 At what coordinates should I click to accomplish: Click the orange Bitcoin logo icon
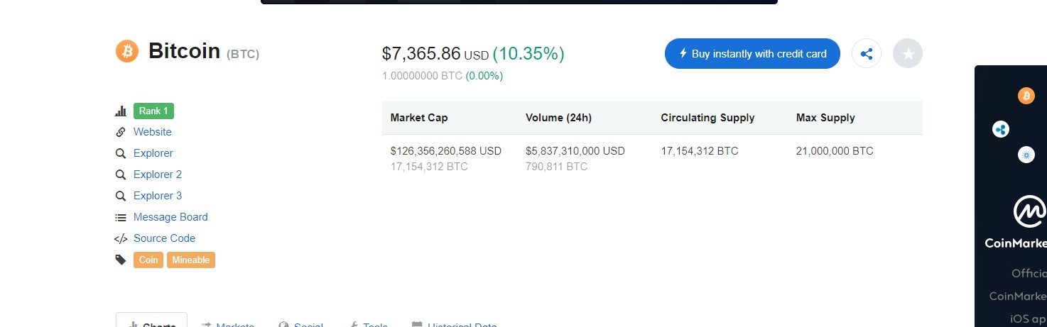pyautogui.click(x=127, y=51)
